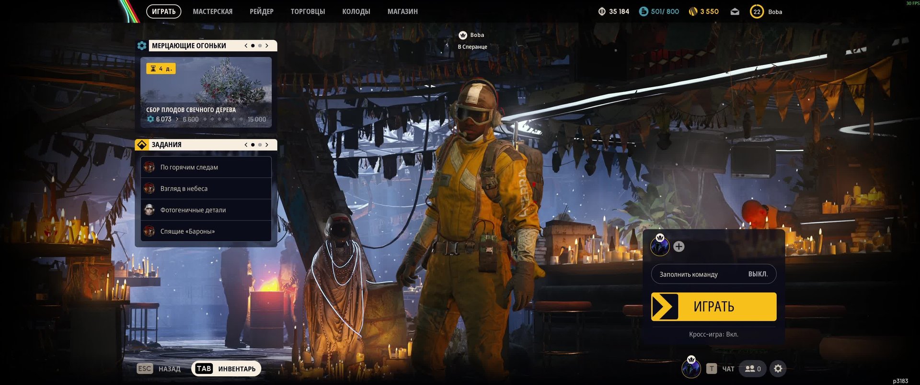Click the blue stash capacity icon 501/800

click(x=644, y=11)
